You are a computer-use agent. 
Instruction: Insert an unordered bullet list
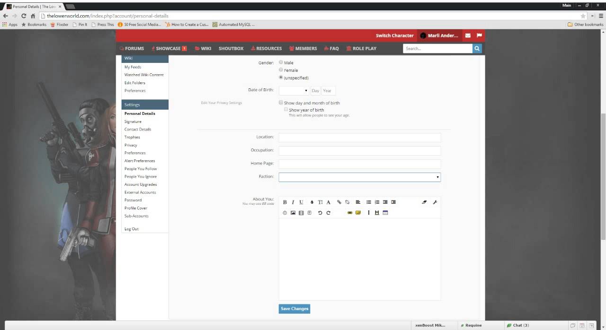coord(369,202)
